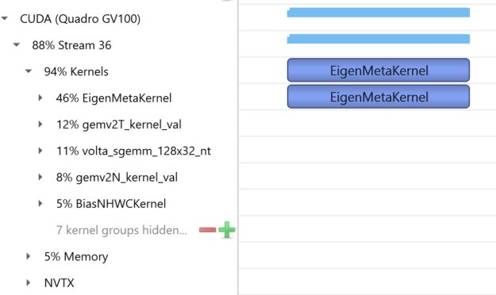
Task: Collapse the 94% Kernels row
Action: 29,71
